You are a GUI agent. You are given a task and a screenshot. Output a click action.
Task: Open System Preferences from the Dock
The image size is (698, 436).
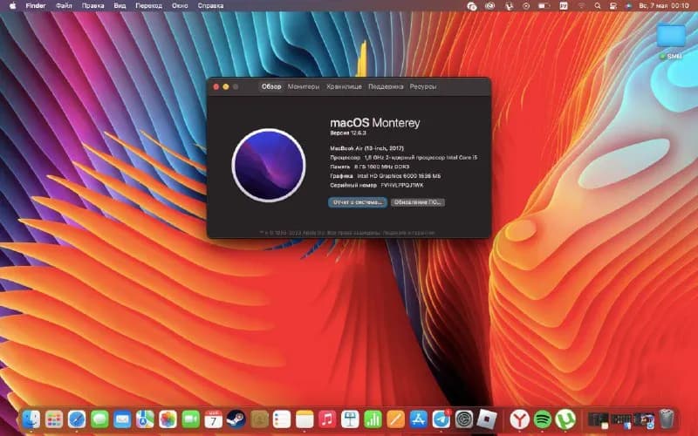tap(464, 419)
